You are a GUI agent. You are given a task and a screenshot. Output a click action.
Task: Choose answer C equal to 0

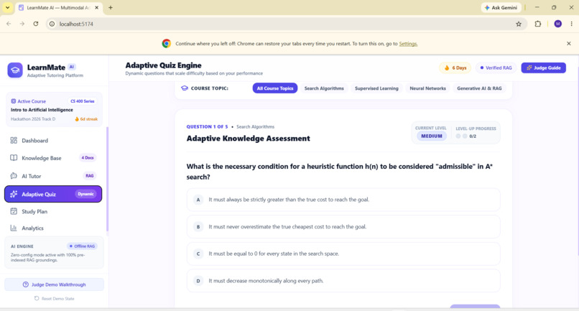pyautogui.click(x=343, y=254)
